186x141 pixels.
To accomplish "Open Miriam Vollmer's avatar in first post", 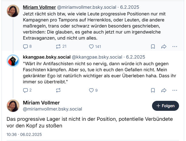I will tap(13, 11).
